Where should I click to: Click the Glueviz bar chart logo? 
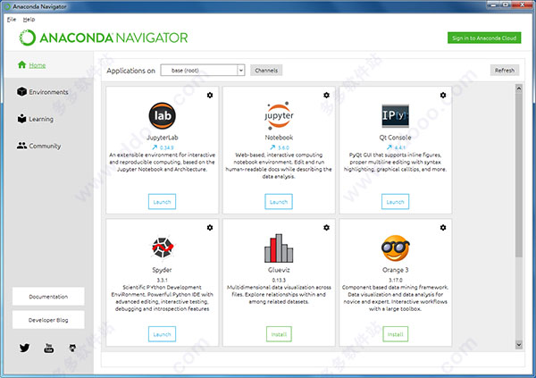coord(279,248)
